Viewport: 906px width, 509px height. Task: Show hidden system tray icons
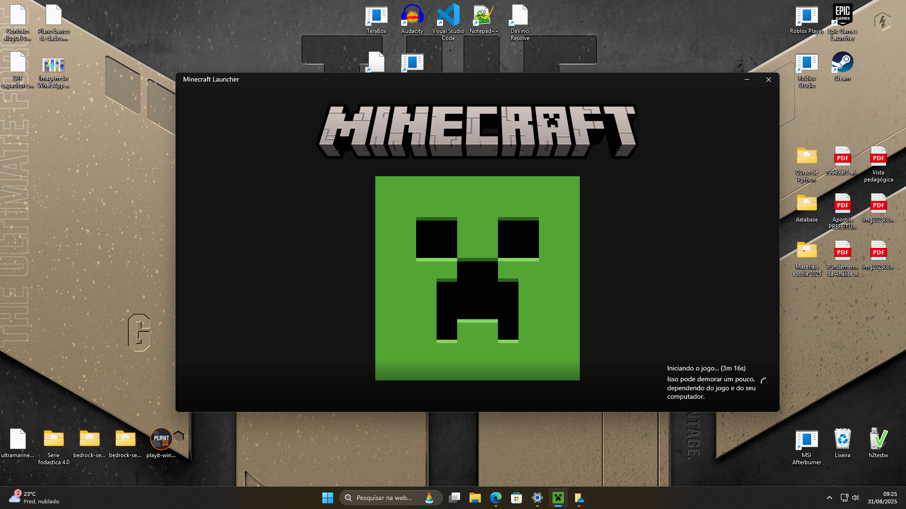pos(830,498)
